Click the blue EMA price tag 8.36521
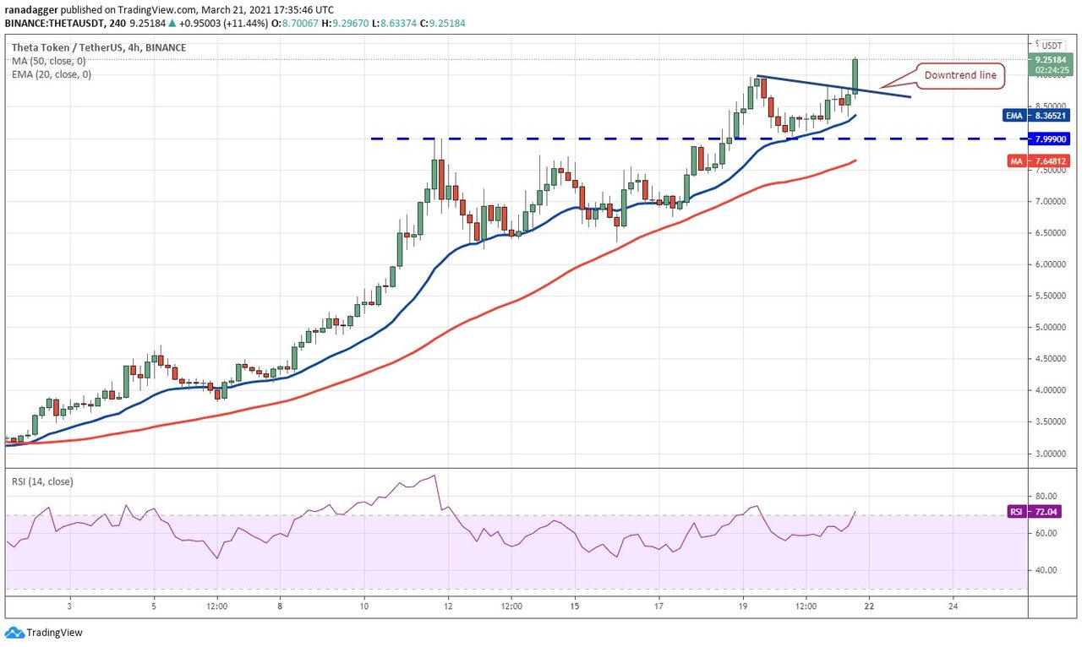 click(x=1049, y=115)
